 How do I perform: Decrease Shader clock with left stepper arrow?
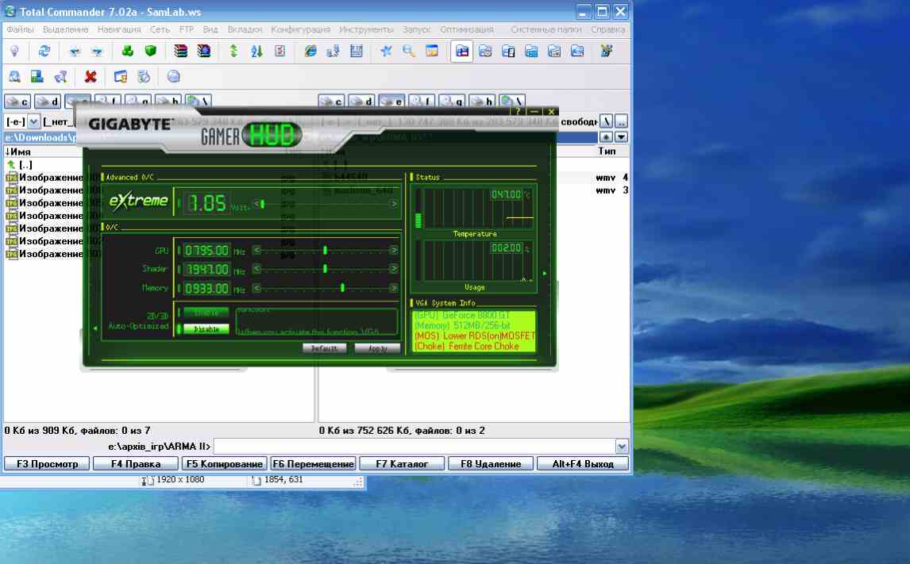[x=256, y=269]
